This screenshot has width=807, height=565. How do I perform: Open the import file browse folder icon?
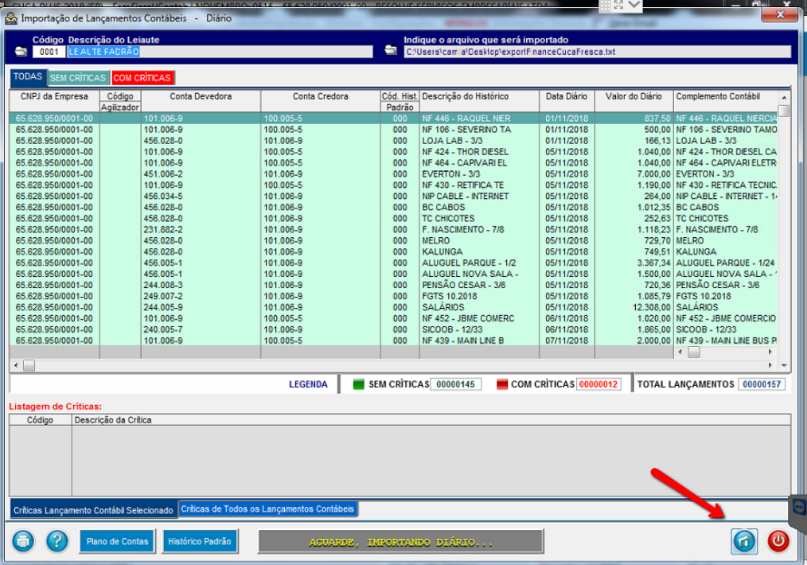tap(391, 51)
